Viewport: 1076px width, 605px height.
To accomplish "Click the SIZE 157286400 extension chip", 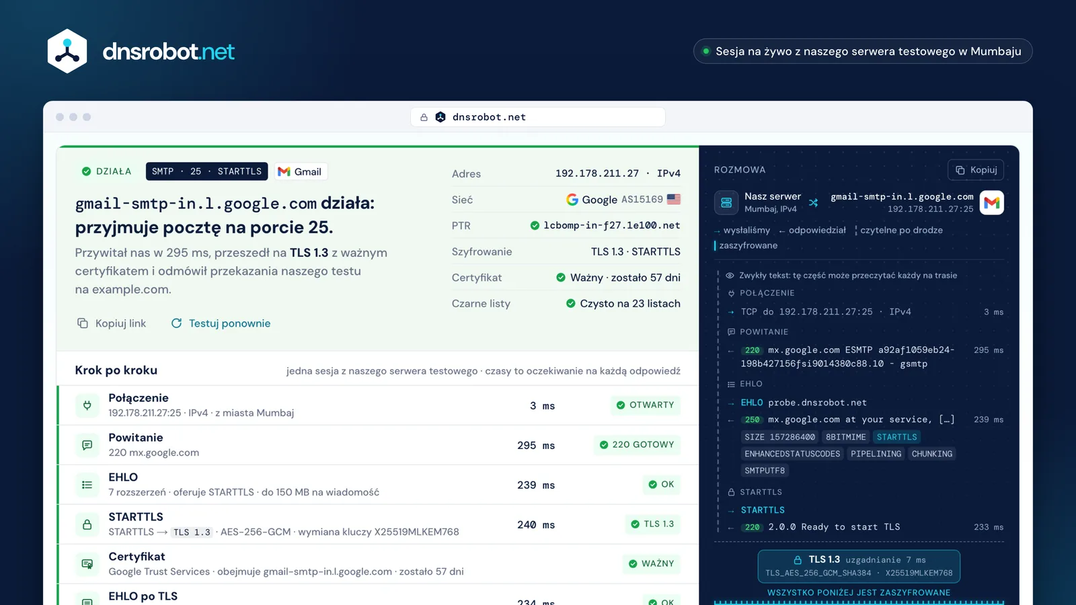I will coord(779,437).
